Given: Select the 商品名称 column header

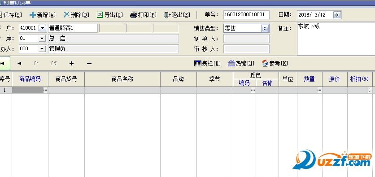Looking at the screenshot, I should tap(122, 79).
